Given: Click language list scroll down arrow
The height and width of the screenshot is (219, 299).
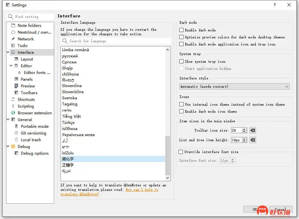Looking at the screenshot, I should coord(167,178).
